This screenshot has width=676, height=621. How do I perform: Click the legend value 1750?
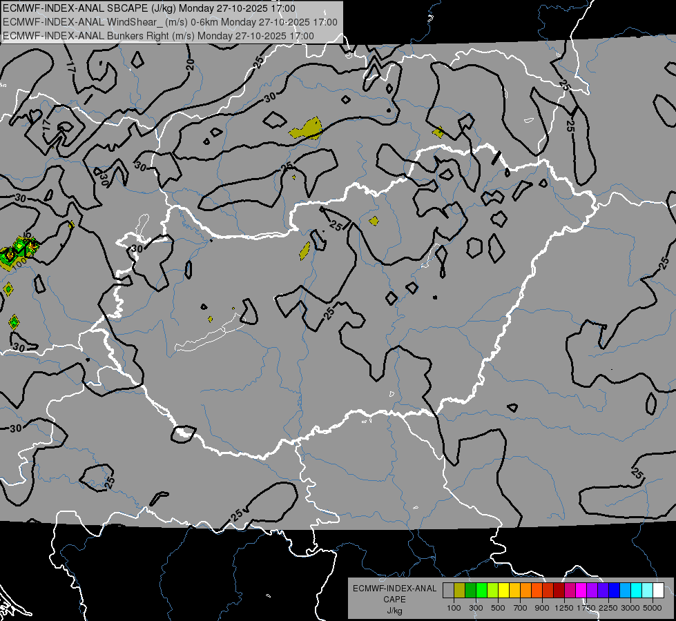click(586, 608)
